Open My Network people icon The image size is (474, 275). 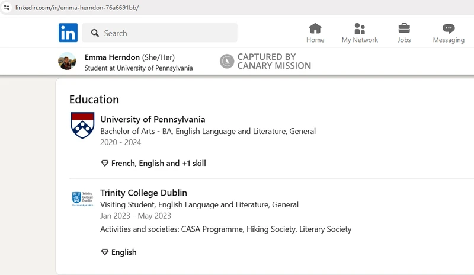coord(360,28)
